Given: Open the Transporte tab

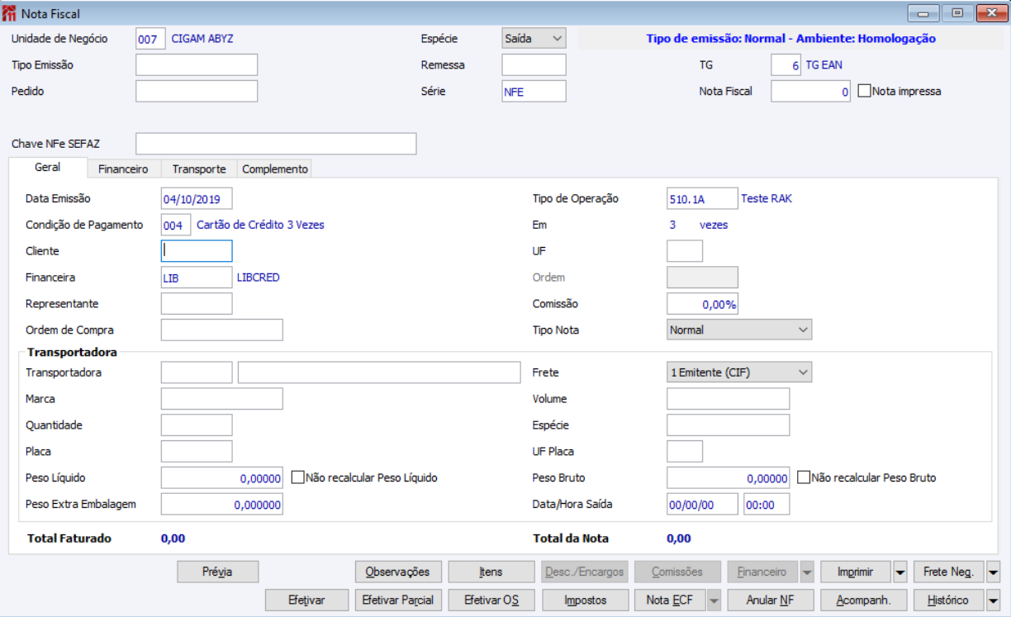Looking at the screenshot, I should pos(199,168).
